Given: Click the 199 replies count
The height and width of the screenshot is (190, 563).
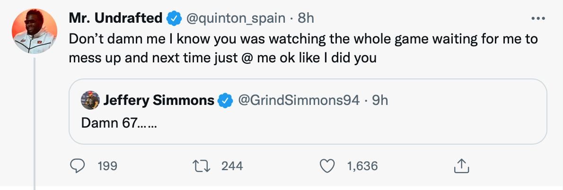Looking at the screenshot, I should coord(107,166).
